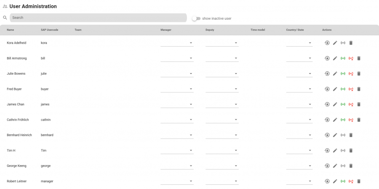Screen dimensions: 379x189
Task: Open Deputy dropdown for George Keeng
Action: [x=222, y=166]
